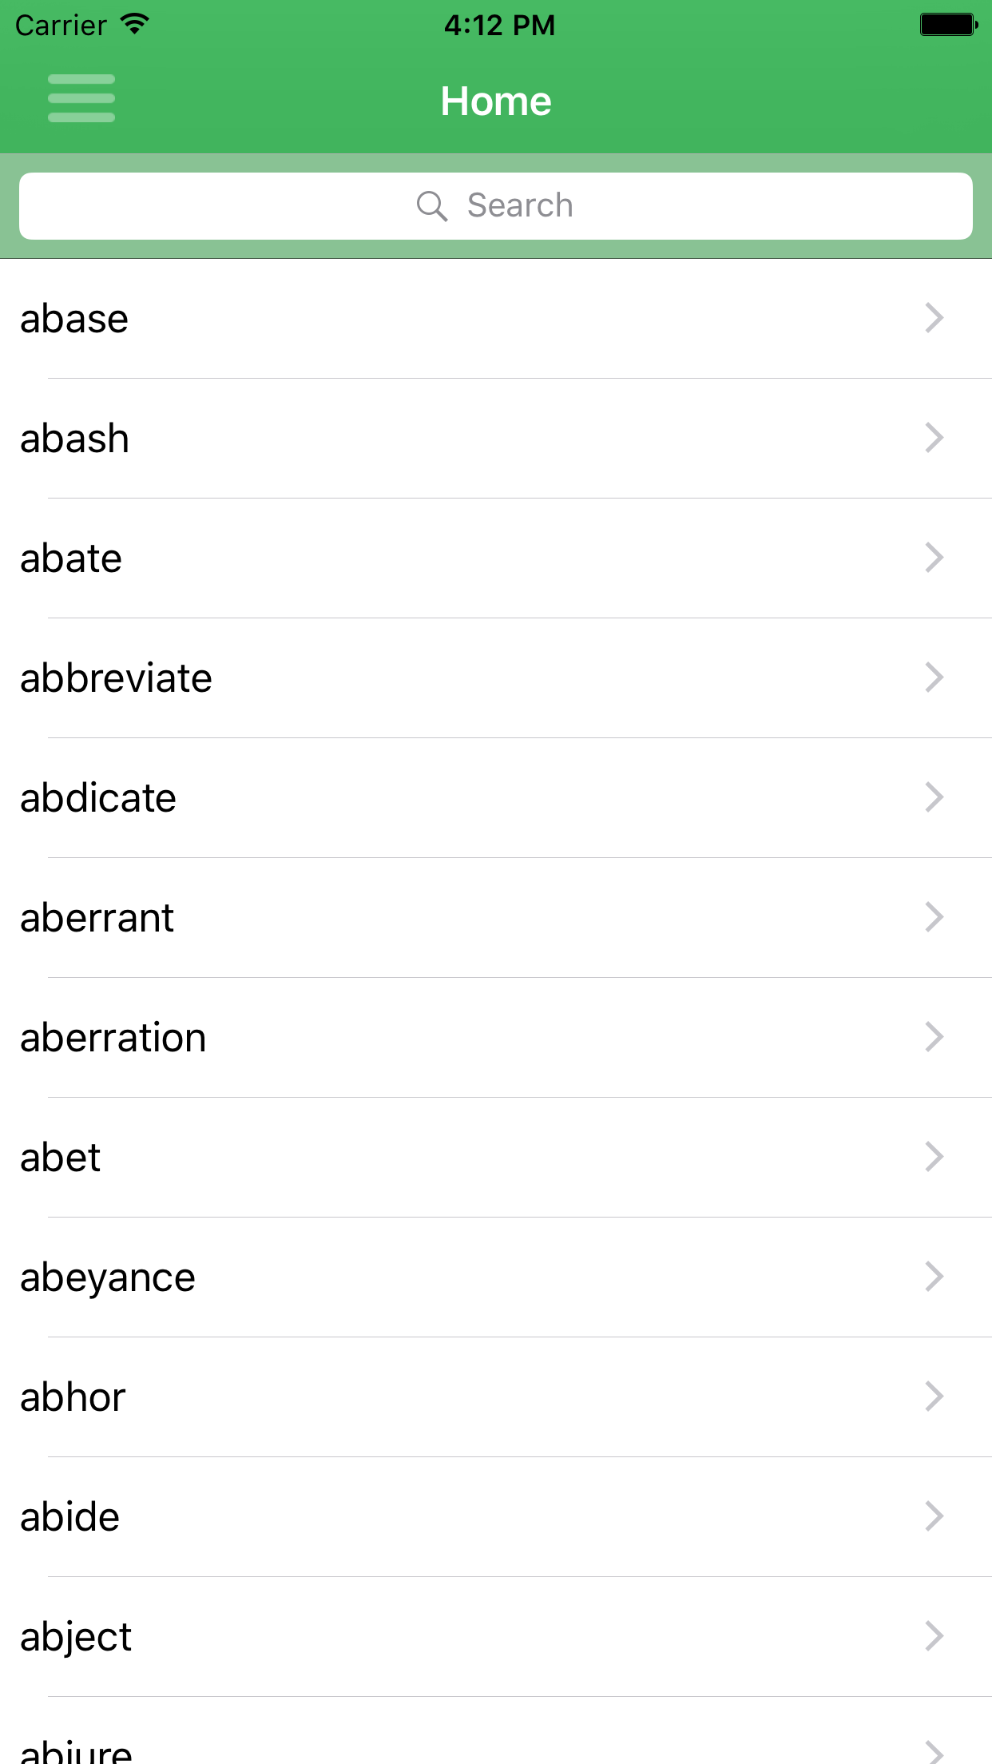Open the chevron next to abase
Viewport: 992px width, 1764px height.
[x=934, y=318]
